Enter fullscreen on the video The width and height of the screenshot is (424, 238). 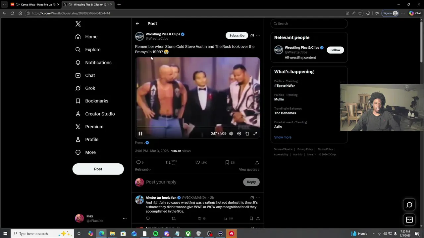tap(255, 134)
